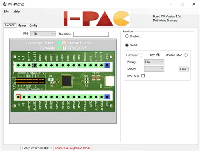The height and width of the screenshot is (151, 200).
Task: Open the File menu
Action: [x=6, y=12]
